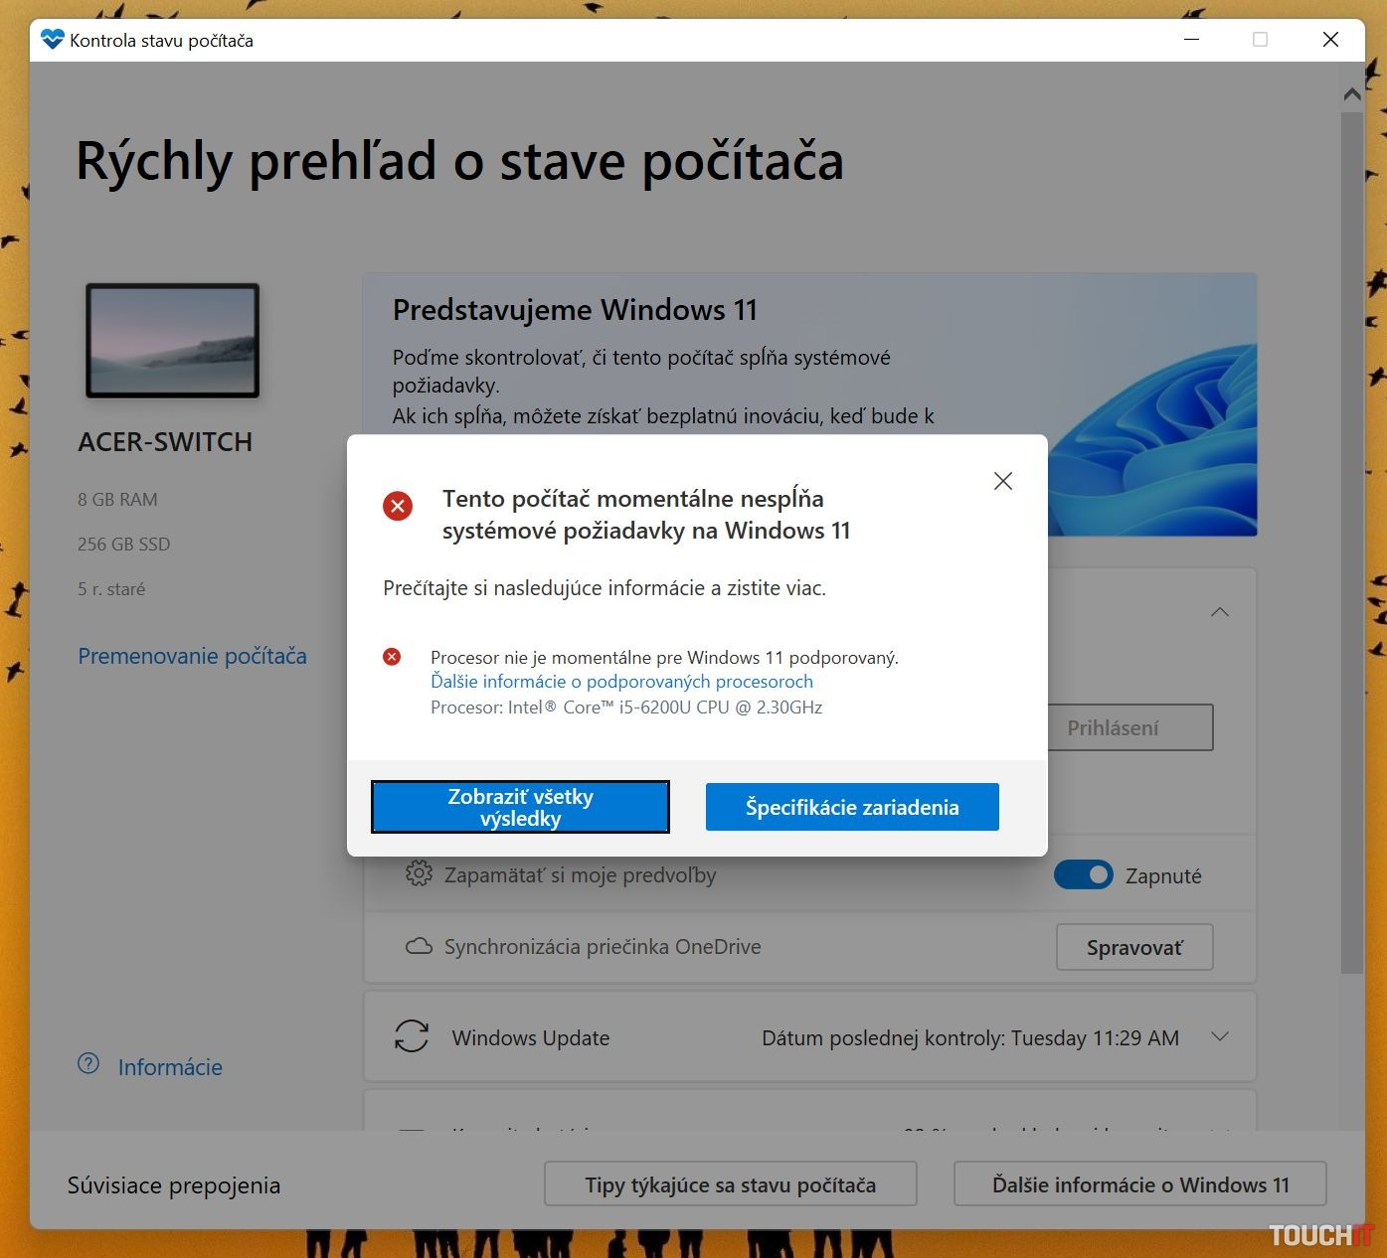Image resolution: width=1387 pixels, height=1258 pixels.
Task: Open Ďalšie informácie o Windows 11
Action: [1140, 1184]
